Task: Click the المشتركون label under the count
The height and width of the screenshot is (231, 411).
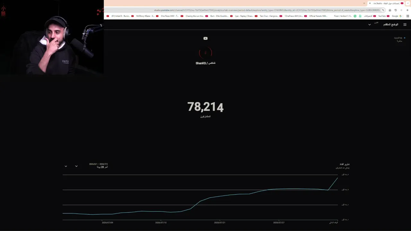Action: pos(205,116)
